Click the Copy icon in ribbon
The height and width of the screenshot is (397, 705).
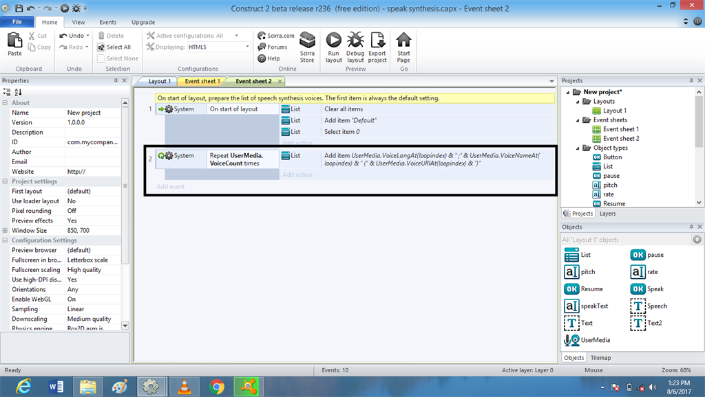(x=32, y=47)
